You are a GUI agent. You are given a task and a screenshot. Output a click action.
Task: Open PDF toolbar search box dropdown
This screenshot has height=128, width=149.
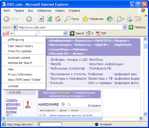(65, 33)
